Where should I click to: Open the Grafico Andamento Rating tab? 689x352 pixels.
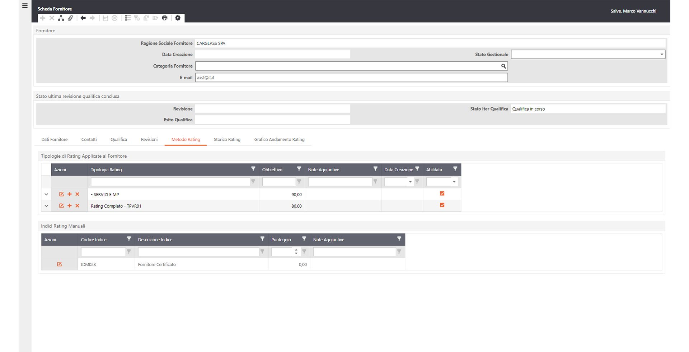pos(279,139)
